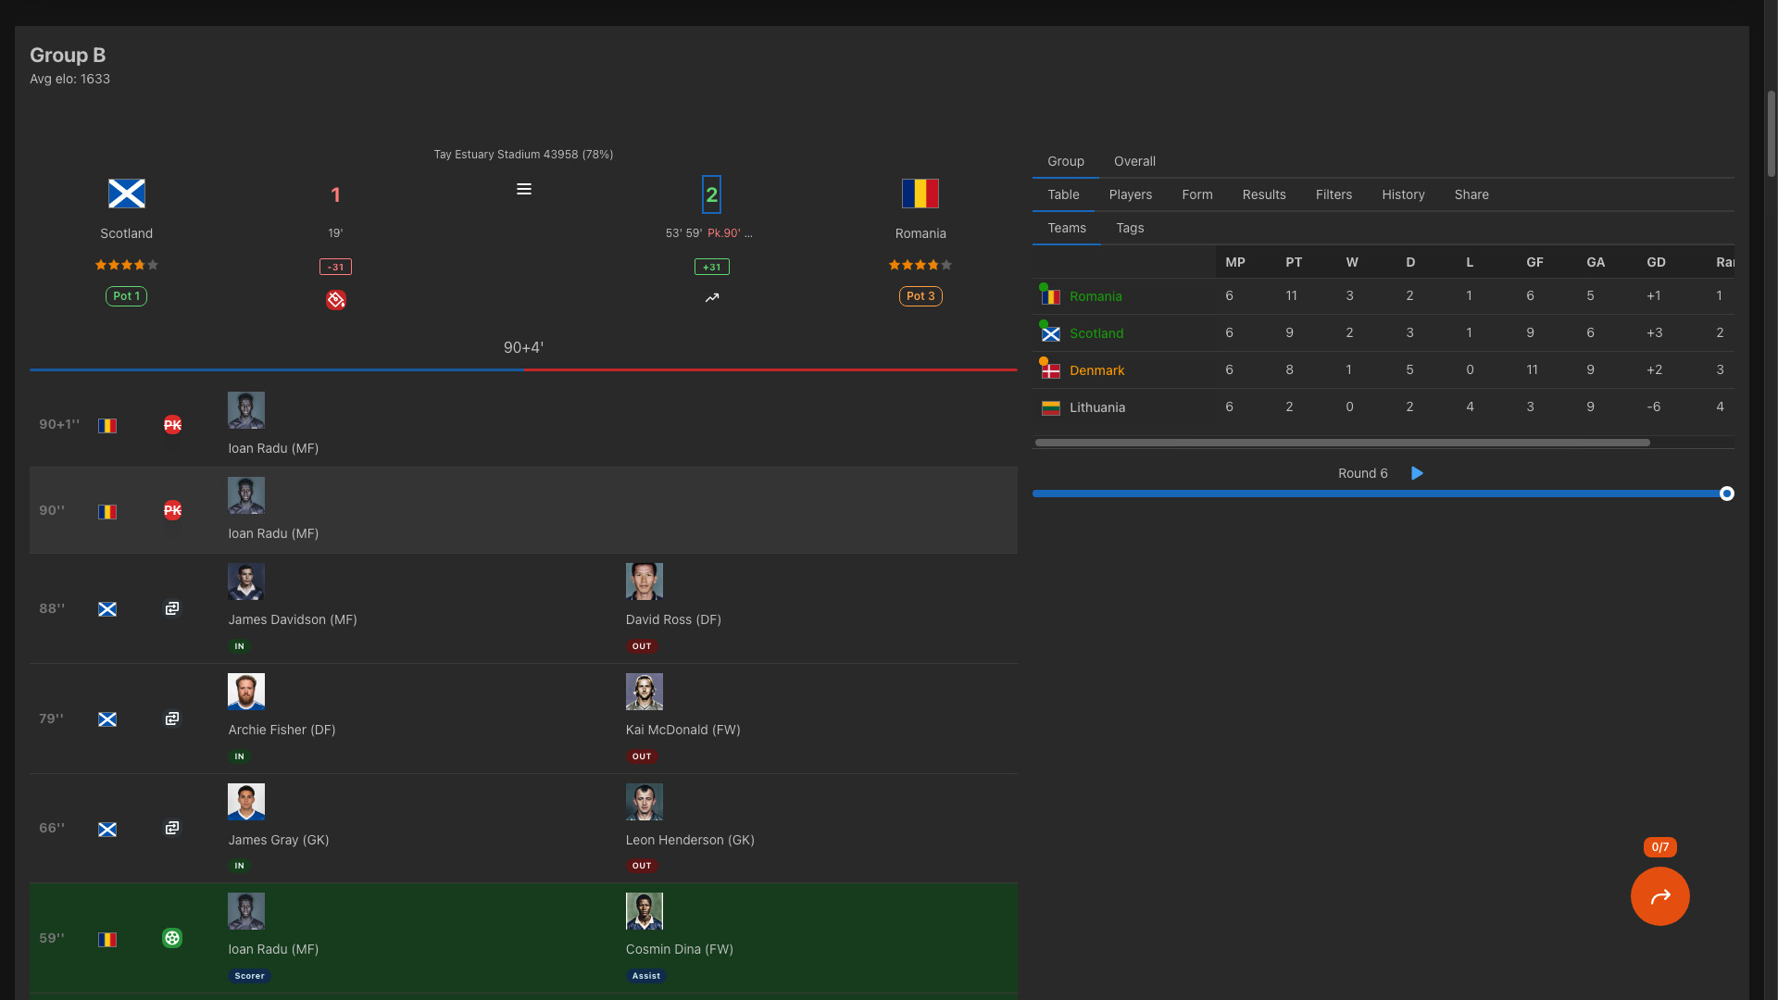Click the missed penalty icon at 90+1''

tap(172, 425)
